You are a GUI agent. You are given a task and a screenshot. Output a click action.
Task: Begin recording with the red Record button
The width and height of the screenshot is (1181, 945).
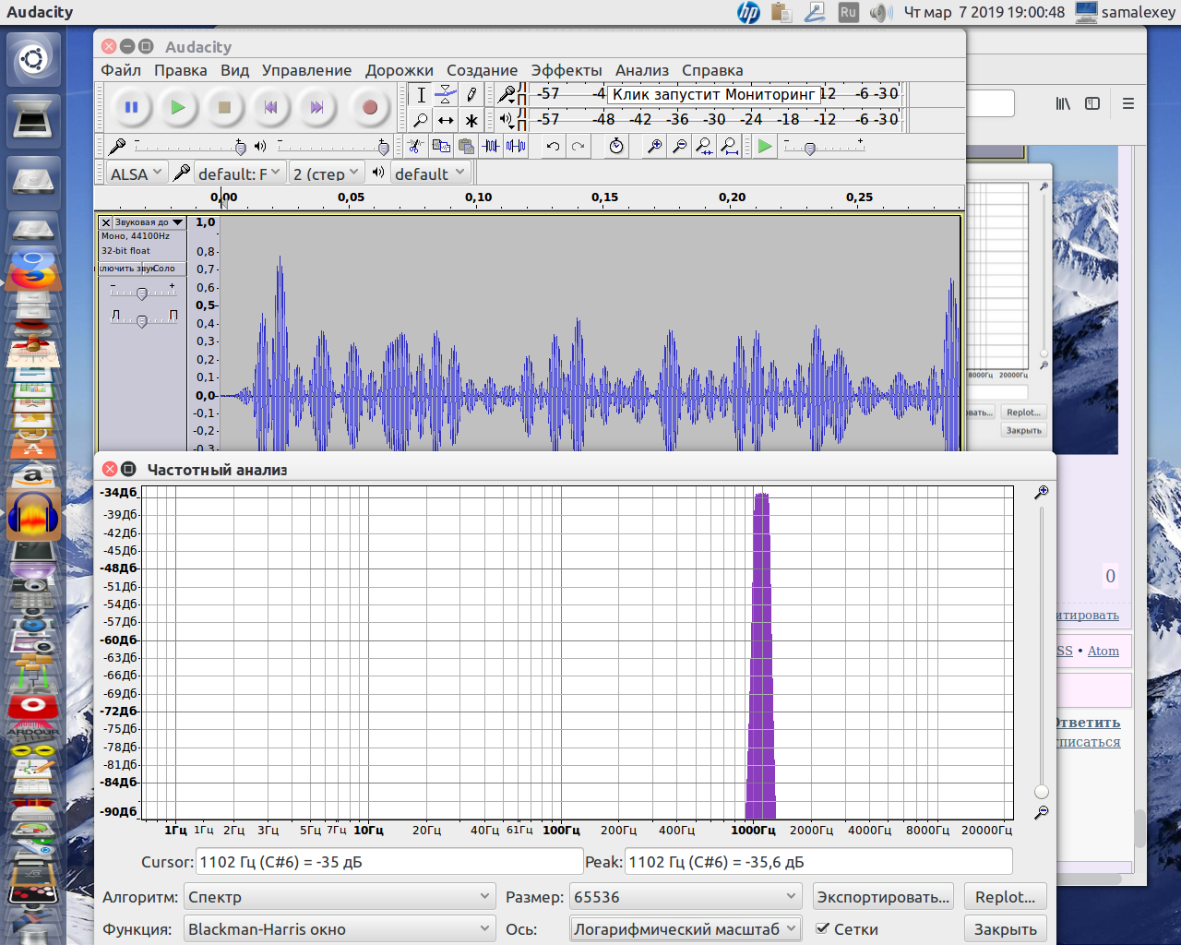(x=370, y=107)
